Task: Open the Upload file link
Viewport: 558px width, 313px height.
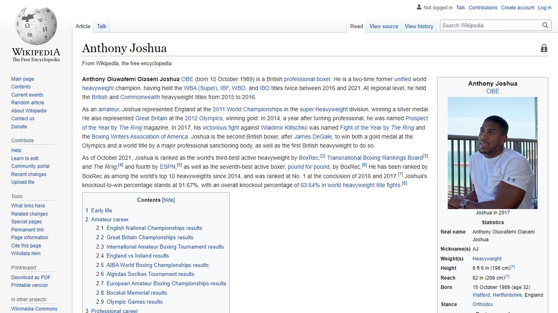Action: pyautogui.click(x=23, y=182)
